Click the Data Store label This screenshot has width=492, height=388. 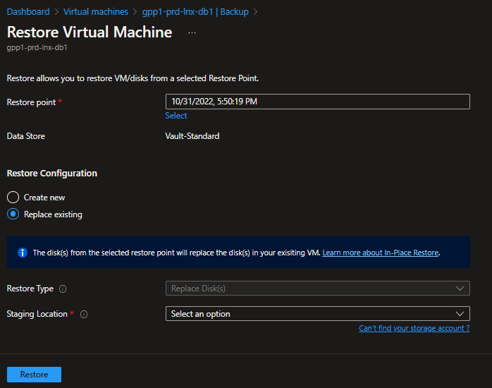(x=26, y=136)
